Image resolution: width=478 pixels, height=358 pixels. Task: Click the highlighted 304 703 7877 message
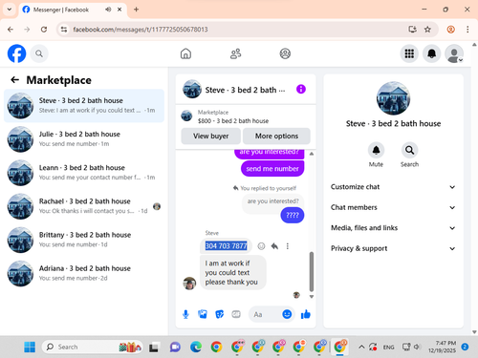coord(226,246)
